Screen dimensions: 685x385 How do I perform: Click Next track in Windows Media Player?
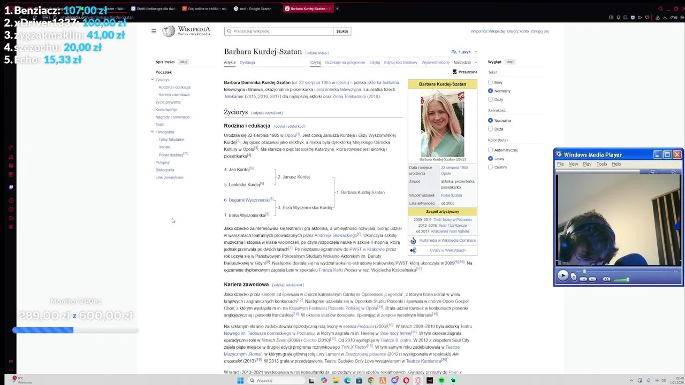point(592,279)
